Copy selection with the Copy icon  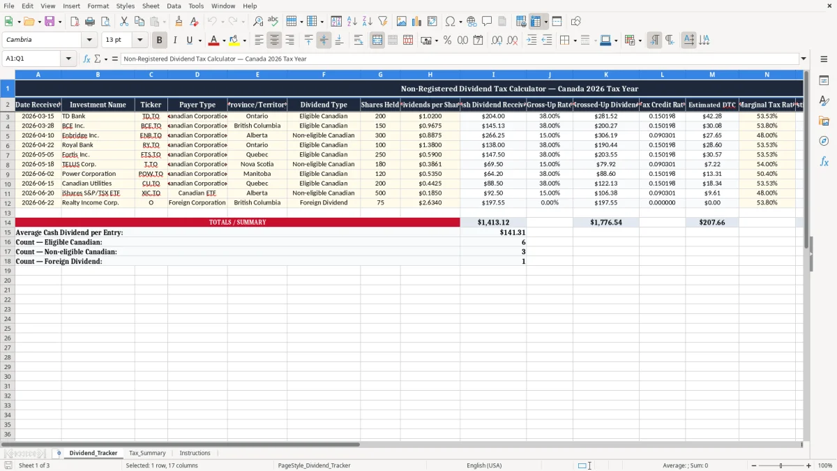click(x=139, y=22)
